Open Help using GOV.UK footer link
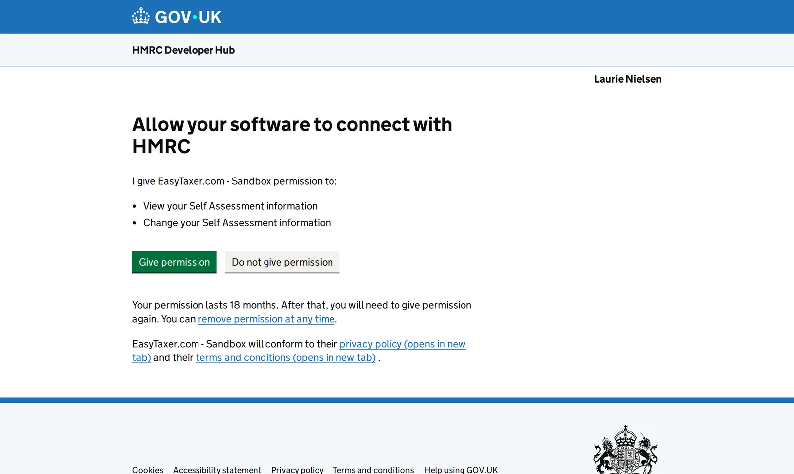 [x=461, y=470]
